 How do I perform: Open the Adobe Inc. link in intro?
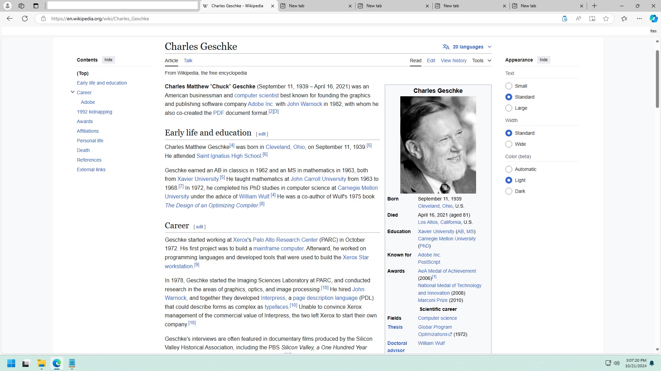pyautogui.click(x=261, y=104)
